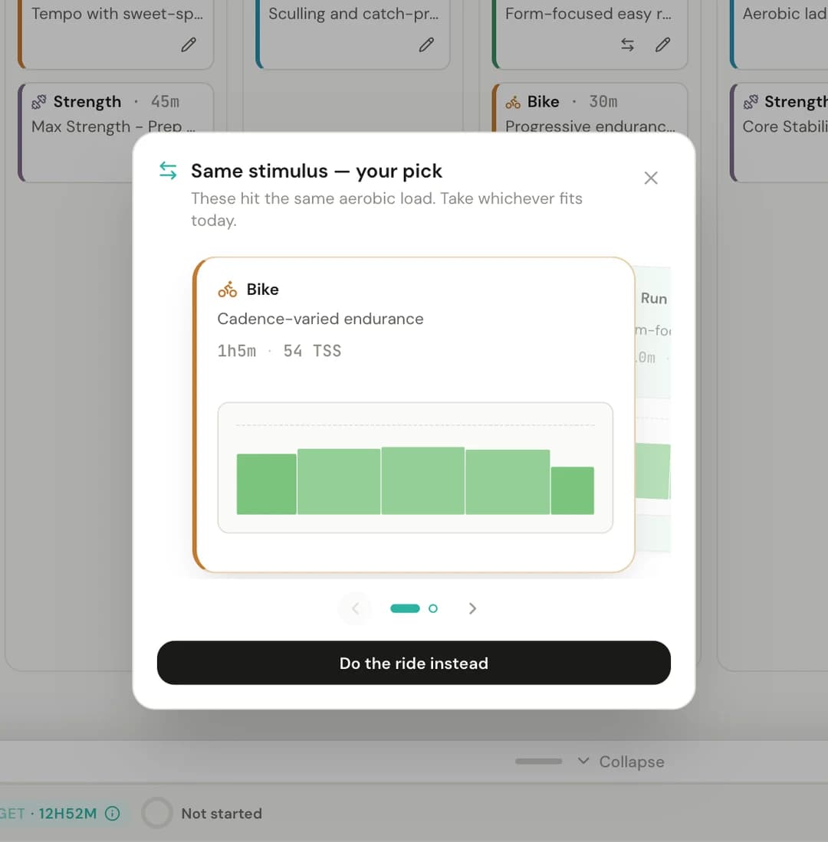Click Do the ride instead button
The height and width of the screenshot is (842, 828).
[414, 663]
